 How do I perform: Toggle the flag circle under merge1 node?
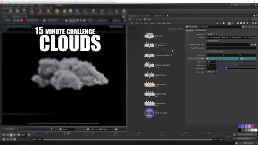tap(156, 38)
